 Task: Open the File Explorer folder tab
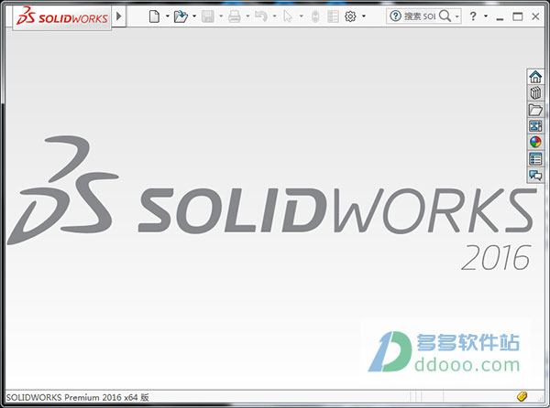(535, 110)
